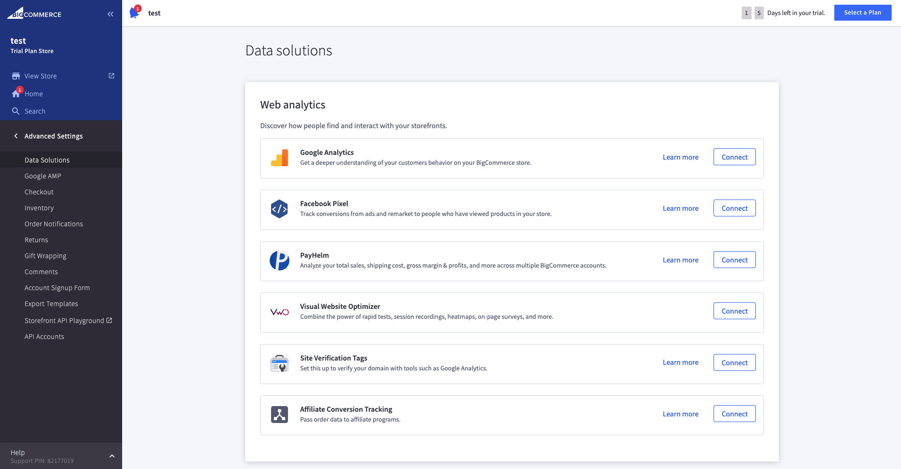
Task: Open Learn more for Affiliate Conversion Tracking
Action: tap(680, 414)
